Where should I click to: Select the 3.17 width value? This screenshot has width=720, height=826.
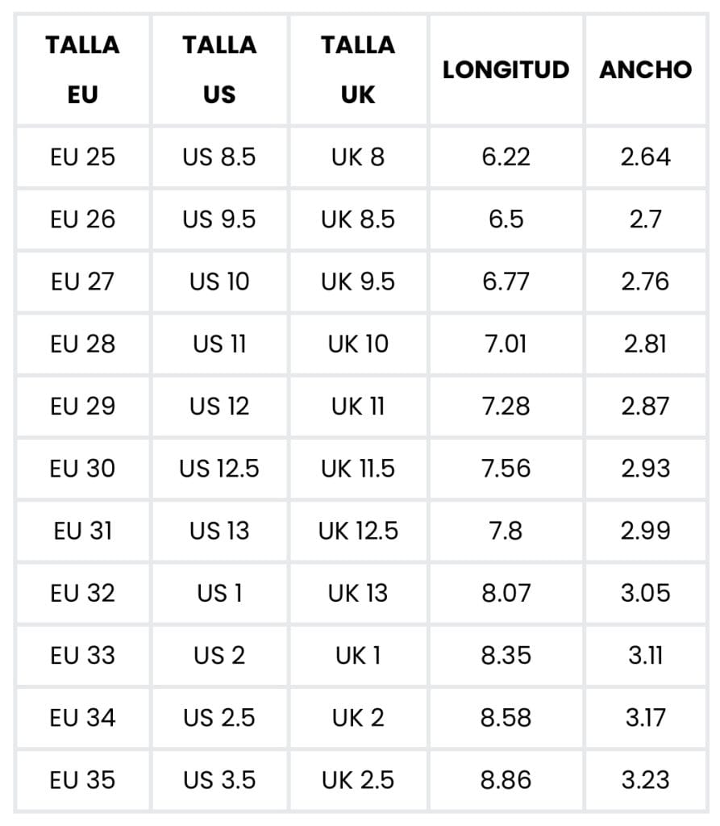coord(645,717)
